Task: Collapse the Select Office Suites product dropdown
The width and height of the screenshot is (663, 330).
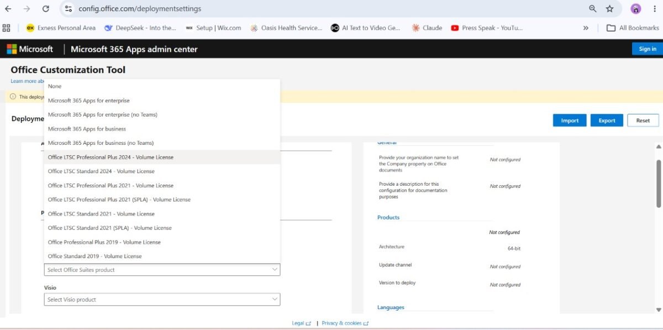Action: pyautogui.click(x=162, y=270)
